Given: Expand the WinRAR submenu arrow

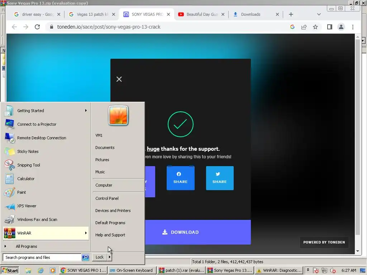Looking at the screenshot, I should pyautogui.click(x=86, y=233).
